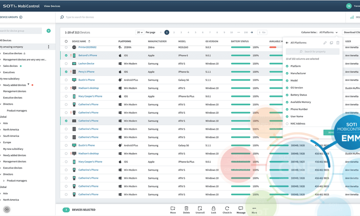Open Column View All Platforms dropdown
Image resolution: width=360 pixels, height=216 pixels.
click(328, 32)
